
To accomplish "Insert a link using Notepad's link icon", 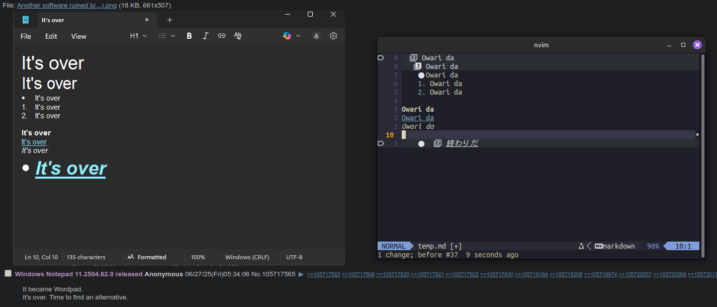I will pos(221,36).
